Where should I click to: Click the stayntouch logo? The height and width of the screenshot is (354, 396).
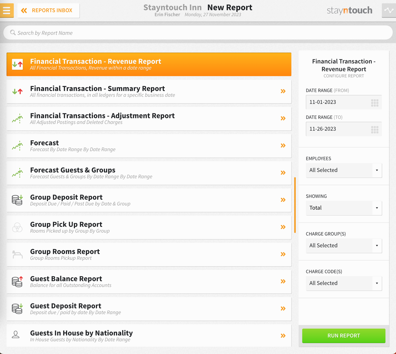(x=349, y=11)
